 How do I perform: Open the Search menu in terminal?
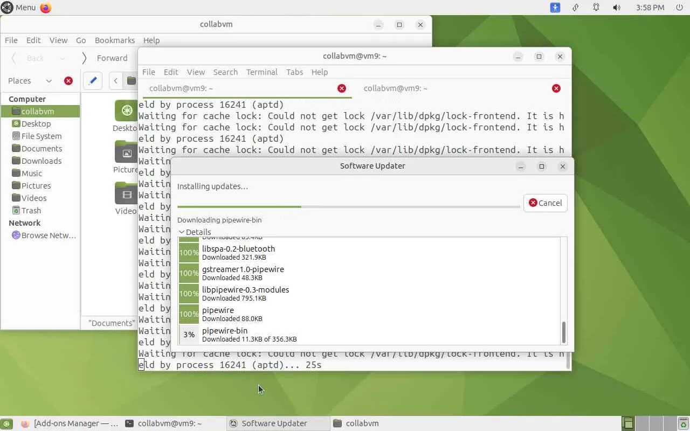click(x=225, y=72)
